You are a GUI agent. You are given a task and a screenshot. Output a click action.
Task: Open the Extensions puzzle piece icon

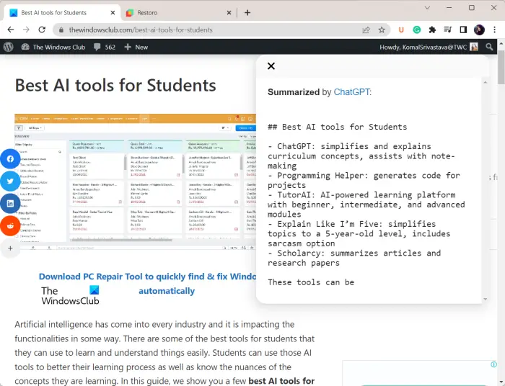tap(432, 30)
